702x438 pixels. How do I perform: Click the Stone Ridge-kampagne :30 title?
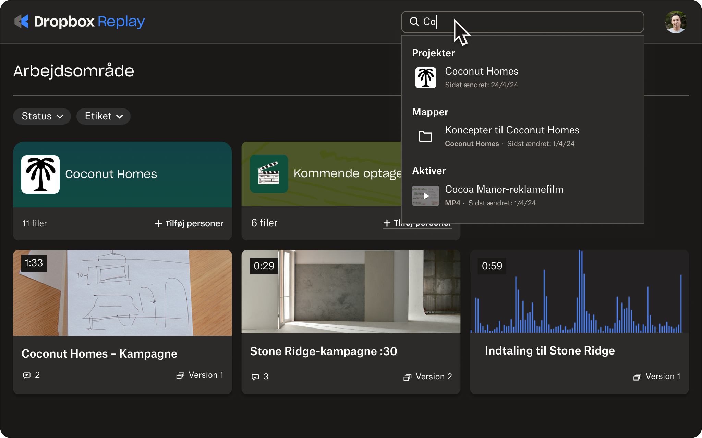[324, 351]
